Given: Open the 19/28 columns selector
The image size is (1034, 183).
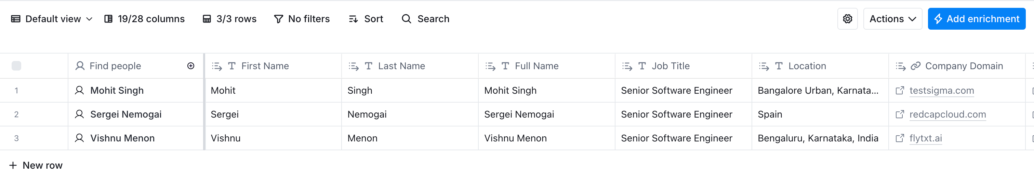Looking at the screenshot, I should (145, 19).
